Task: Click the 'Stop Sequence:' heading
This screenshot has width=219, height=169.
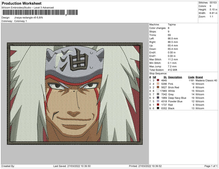Action: pos(158,74)
